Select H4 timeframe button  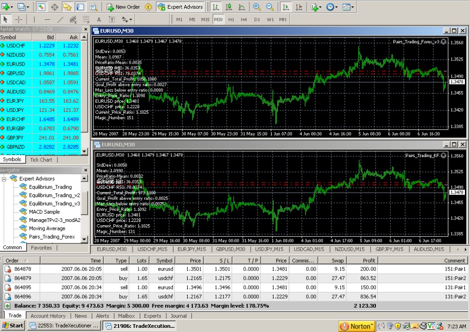[244, 19]
